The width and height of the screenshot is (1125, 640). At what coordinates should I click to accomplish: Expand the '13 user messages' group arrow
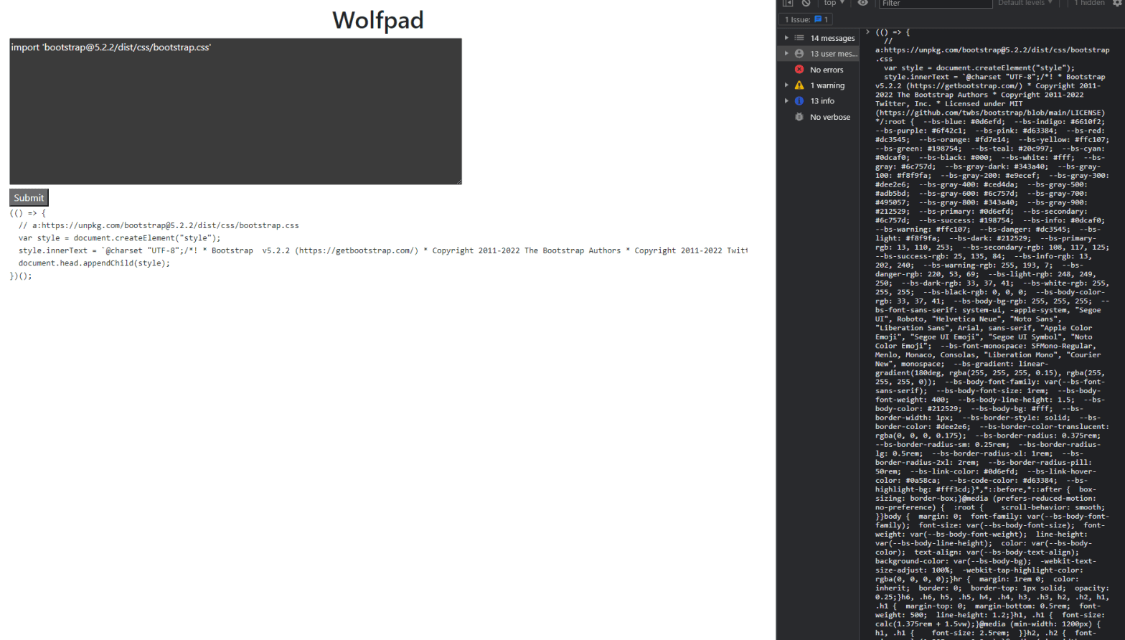click(x=786, y=54)
